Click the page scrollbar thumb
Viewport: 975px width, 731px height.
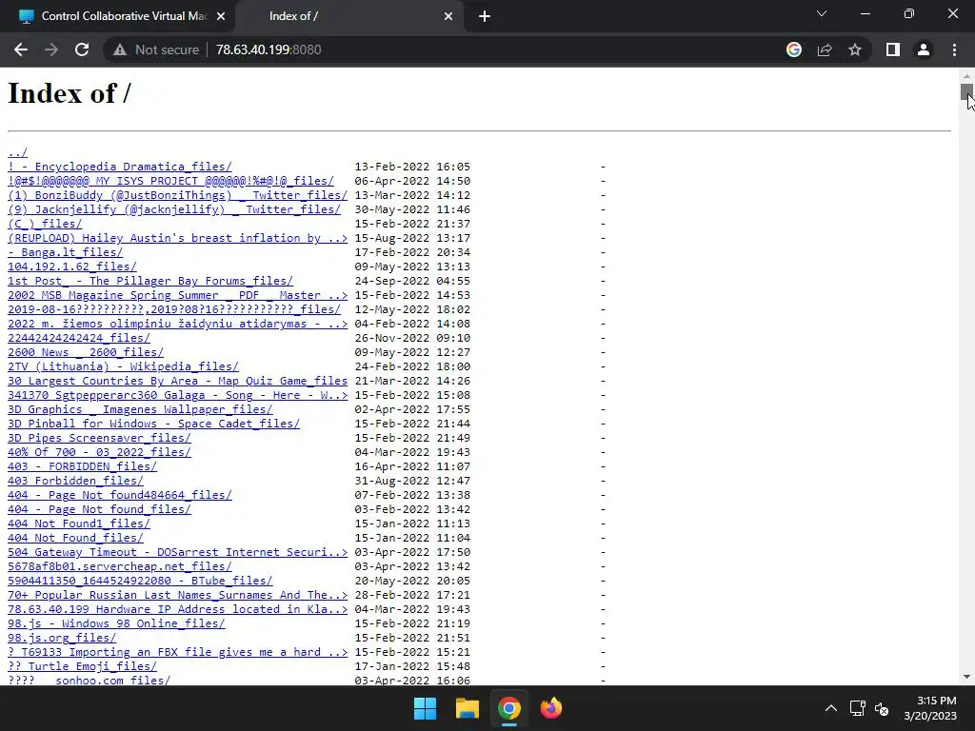pyautogui.click(x=966, y=91)
